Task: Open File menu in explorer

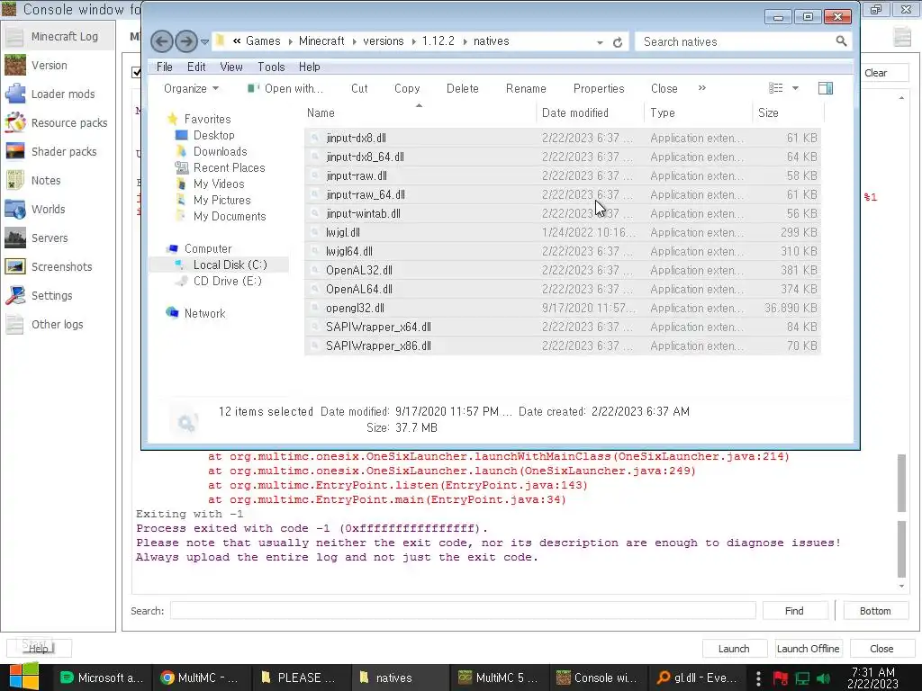Action: [165, 67]
